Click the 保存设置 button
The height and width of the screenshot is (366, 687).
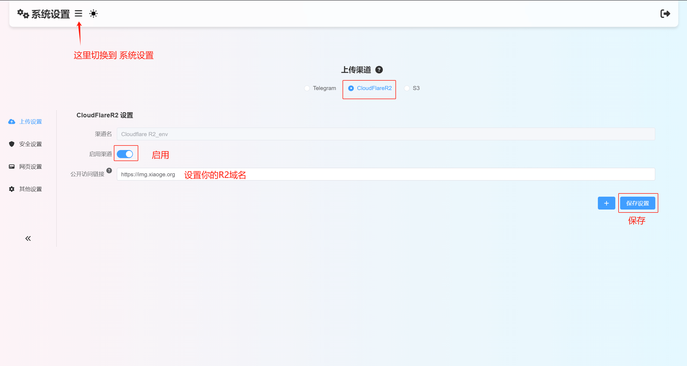[x=638, y=203]
